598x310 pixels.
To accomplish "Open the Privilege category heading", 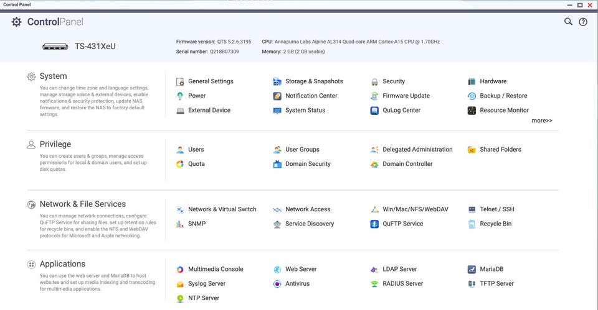I will [x=55, y=144].
